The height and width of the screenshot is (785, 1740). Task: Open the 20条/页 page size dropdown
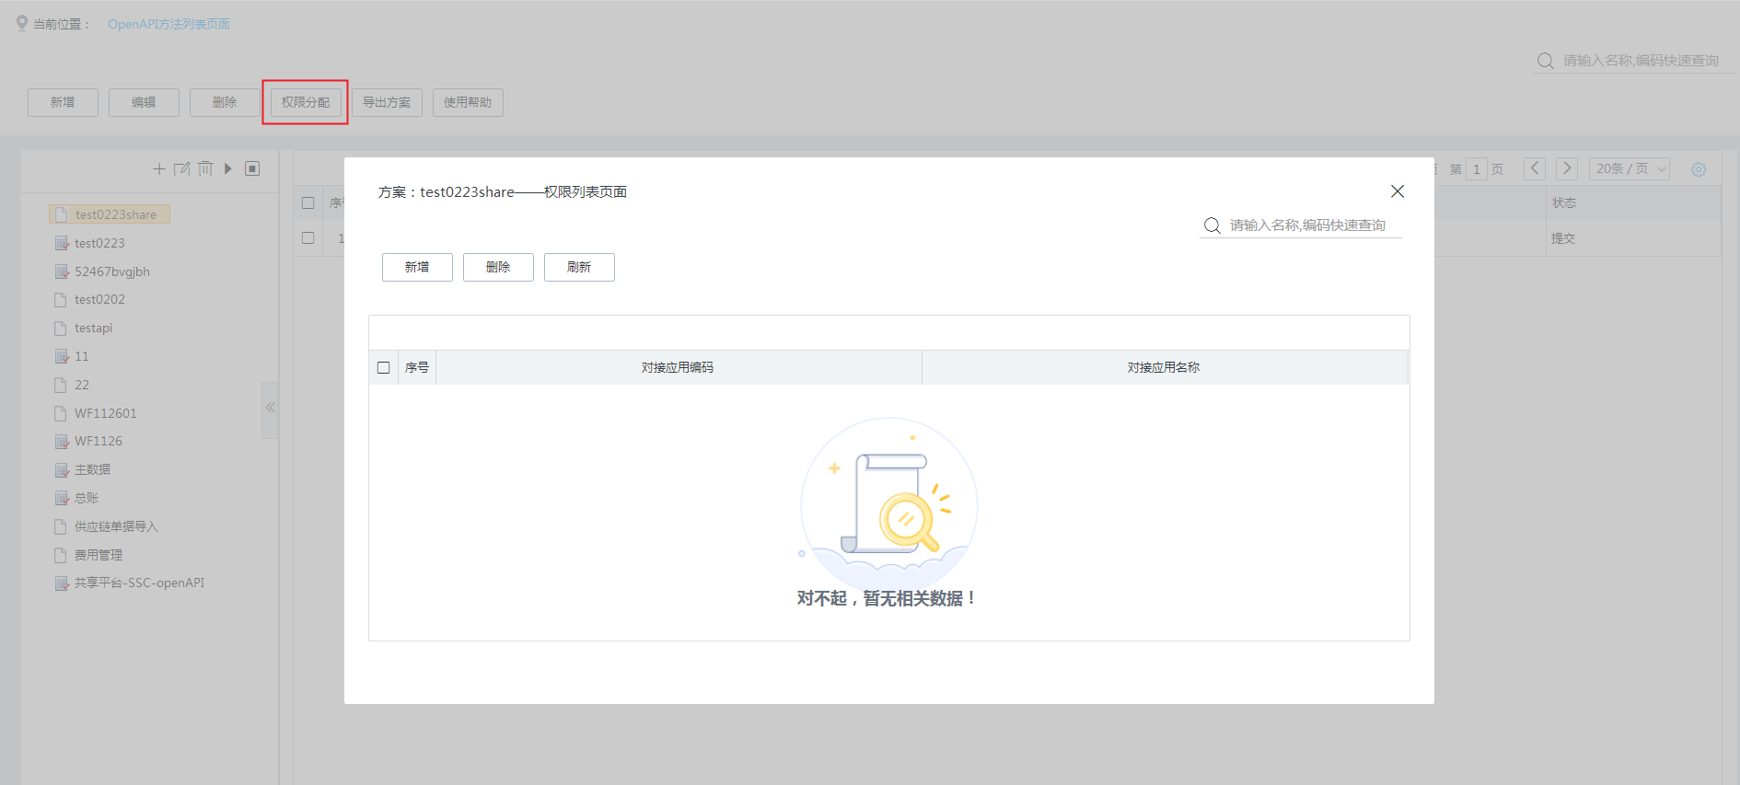(1629, 169)
